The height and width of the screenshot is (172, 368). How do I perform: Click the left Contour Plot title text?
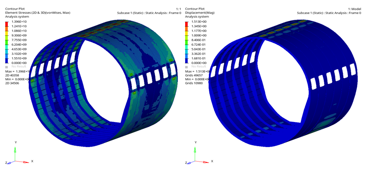coord(13,9)
